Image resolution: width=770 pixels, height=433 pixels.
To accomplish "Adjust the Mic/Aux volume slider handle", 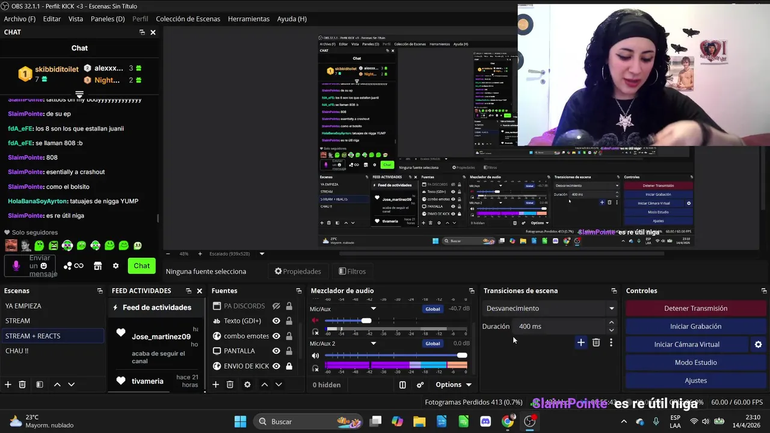I will pyautogui.click(x=366, y=321).
